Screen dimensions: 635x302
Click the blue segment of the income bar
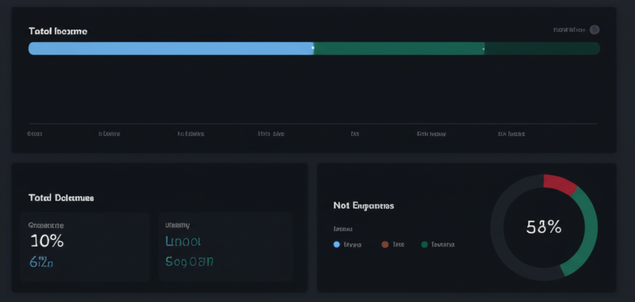click(171, 48)
